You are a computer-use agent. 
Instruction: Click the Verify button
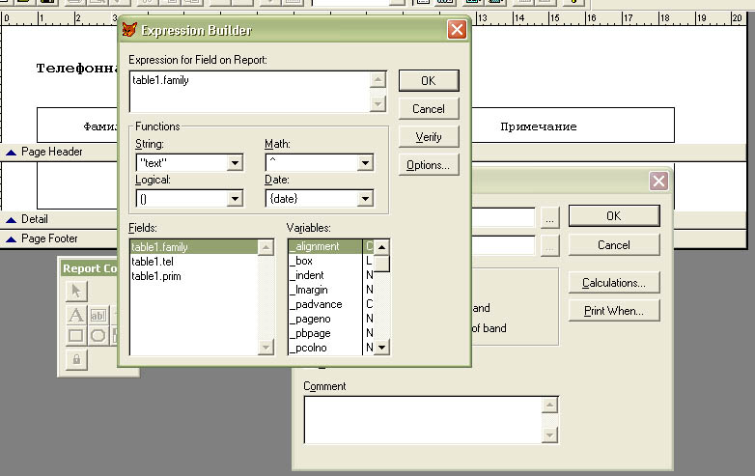429,137
